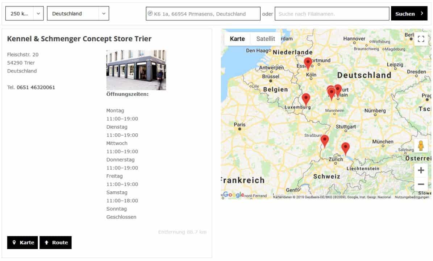
Task: Open the Nutzungsbedingungen link on the map
Action: [x=412, y=197]
